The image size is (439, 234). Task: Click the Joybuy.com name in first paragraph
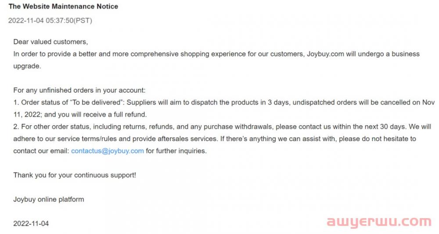click(x=325, y=54)
